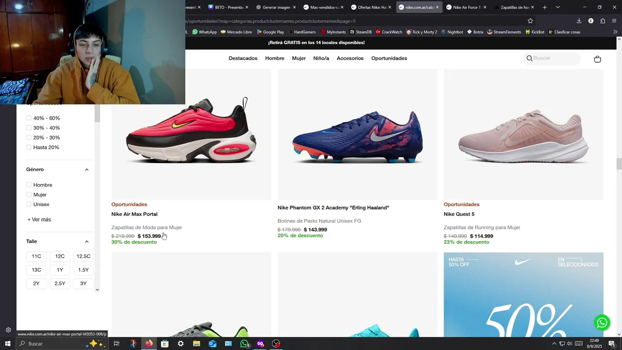Image resolution: width=622 pixels, height=350 pixels.
Task: Open the Nike Phantom GX 2 Academy link
Action: tap(333, 208)
